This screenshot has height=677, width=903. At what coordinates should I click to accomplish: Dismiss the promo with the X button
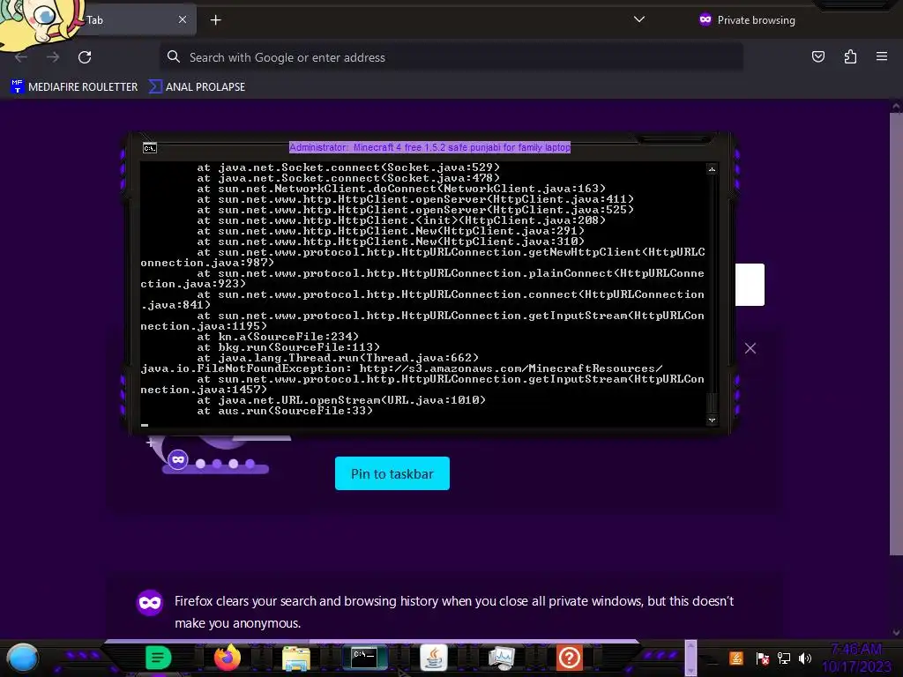click(750, 348)
